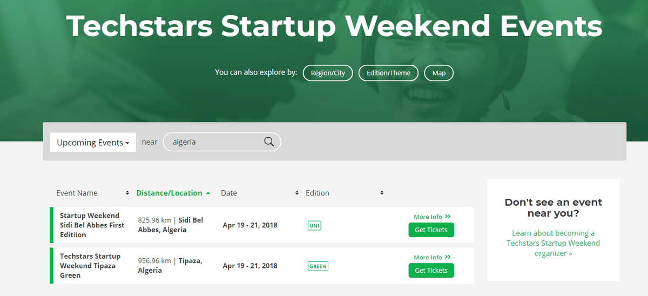This screenshot has height=296, width=648.
Task: Open the Upcoming Events dropdown
Action: [93, 143]
